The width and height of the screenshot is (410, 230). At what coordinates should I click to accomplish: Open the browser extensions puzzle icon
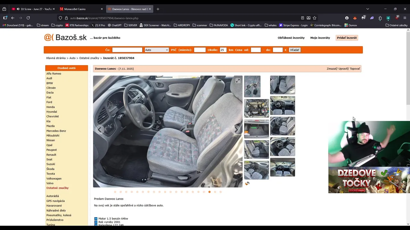tap(380, 18)
